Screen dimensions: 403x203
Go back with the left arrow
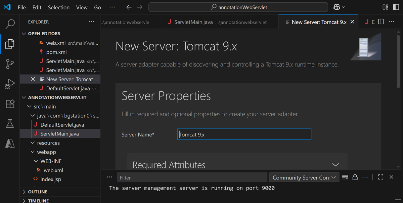[129, 7]
